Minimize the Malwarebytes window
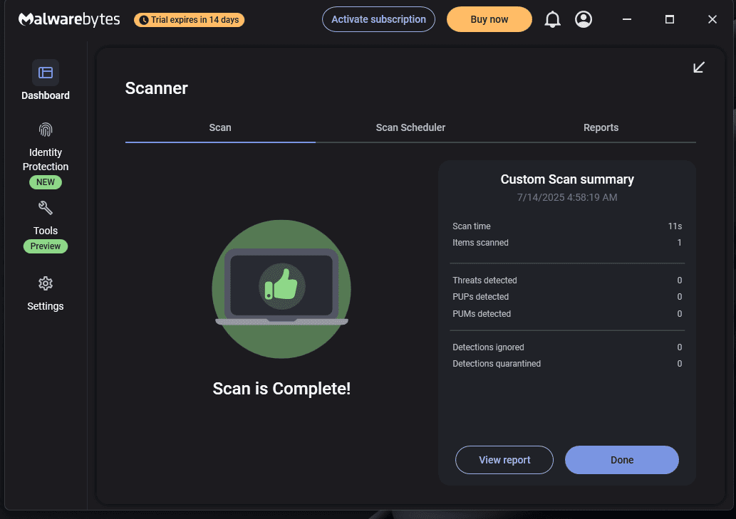The height and width of the screenshot is (519, 736). [626, 19]
